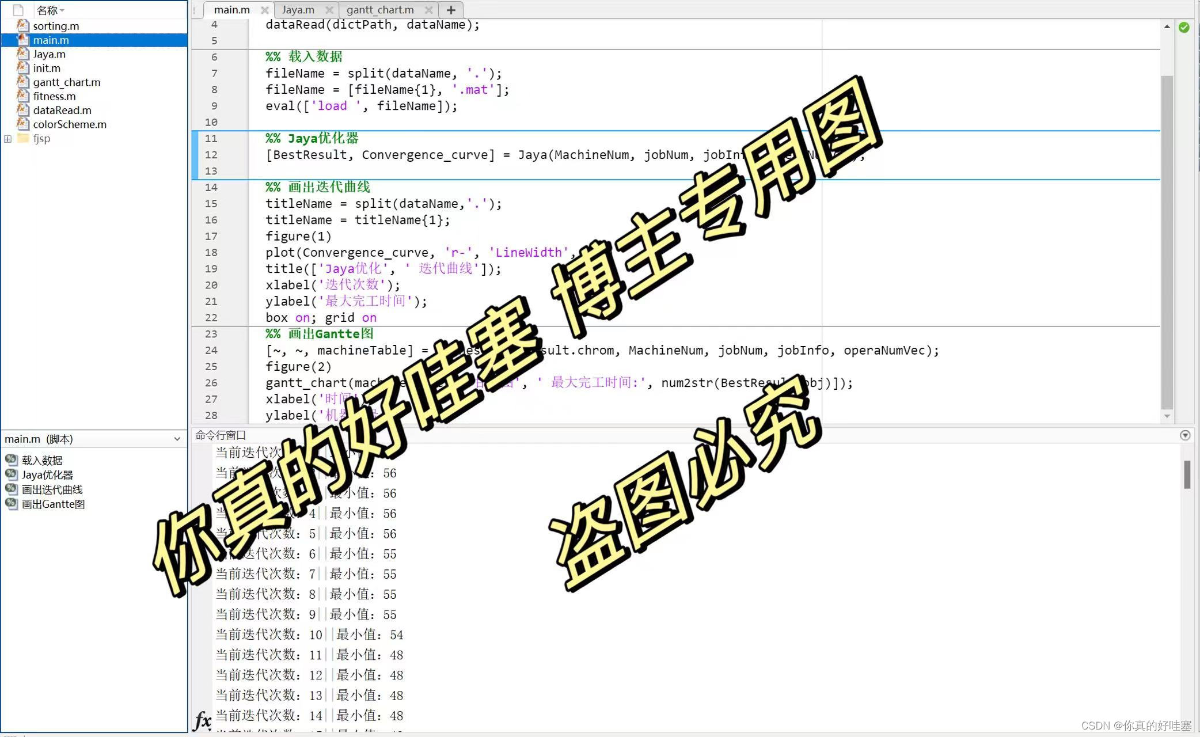Click the section icon beside 载入数据
The image size is (1200, 737).
point(12,459)
